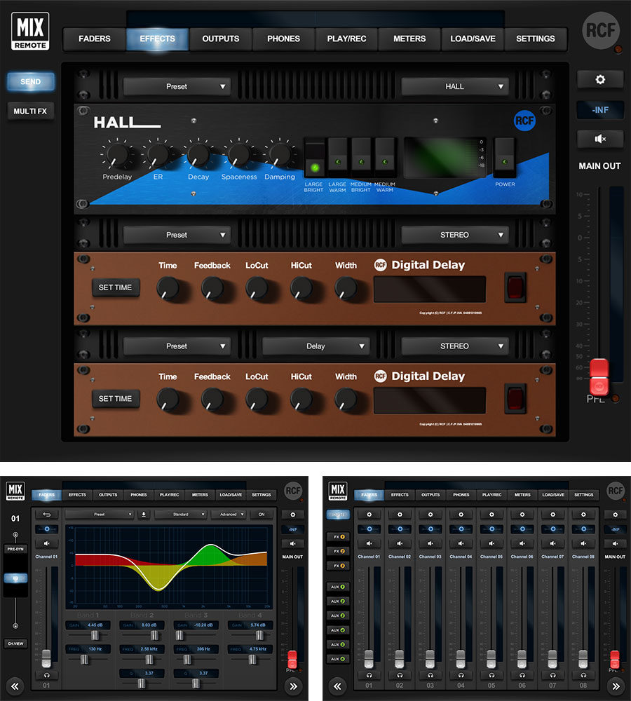631x701 pixels.
Task: Click the PRE-DYN button in EQ screen
Action: (x=15, y=549)
